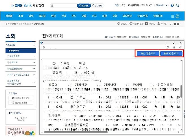This screenshot has width=186, height=137.
Task: Maximize the braille popup window
Action: coord(174,43)
